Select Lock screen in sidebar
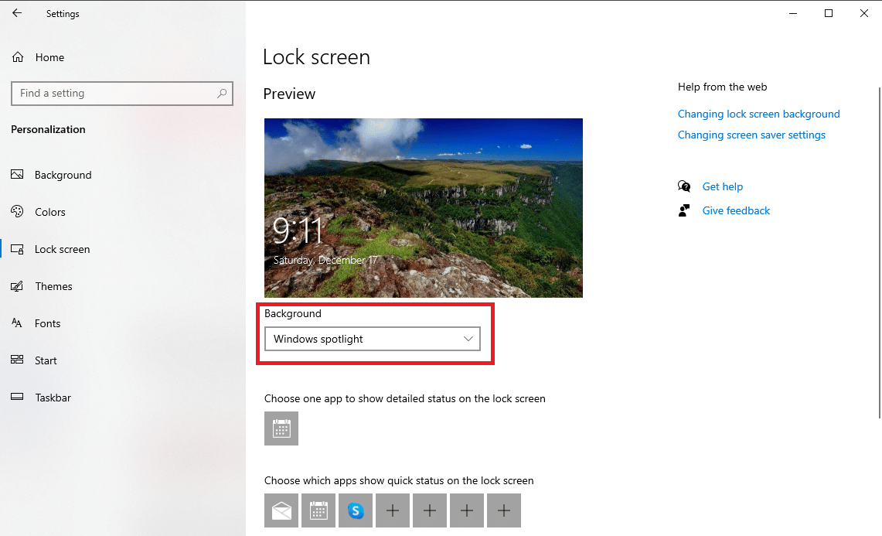Screen dimensions: 882x536 [50, 249]
